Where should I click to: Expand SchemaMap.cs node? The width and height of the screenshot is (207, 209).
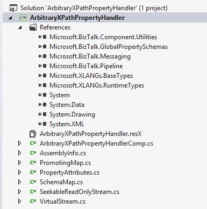pos(19,182)
